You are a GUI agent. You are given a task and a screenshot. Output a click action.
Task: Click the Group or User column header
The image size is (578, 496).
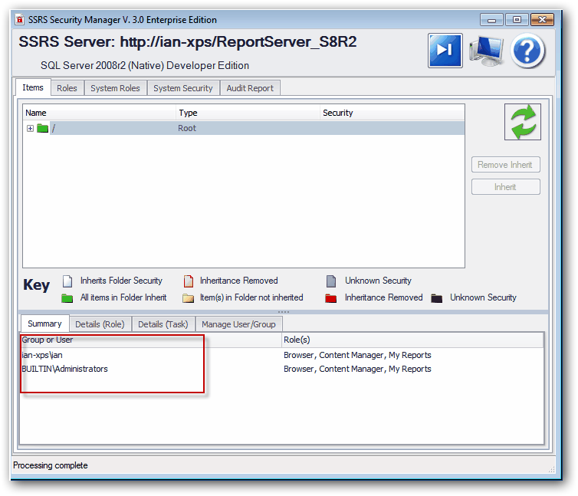pyautogui.click(x=151, y=340)
